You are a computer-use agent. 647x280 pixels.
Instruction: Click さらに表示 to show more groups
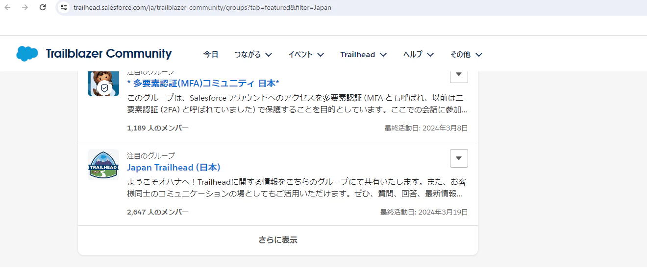click(278, 240)
